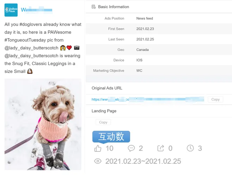Click the comments speech bubble icon
This screenshot has width=232, height=175.
pos(131,148)
